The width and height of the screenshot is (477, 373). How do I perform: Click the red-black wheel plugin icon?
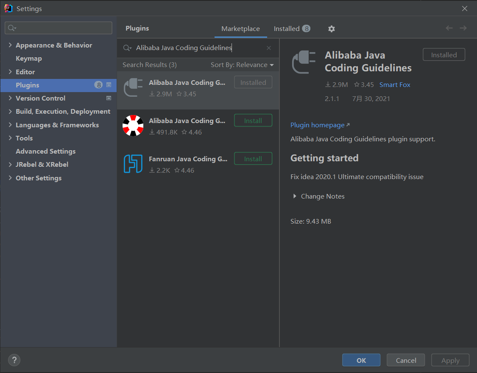pos(133,126)
